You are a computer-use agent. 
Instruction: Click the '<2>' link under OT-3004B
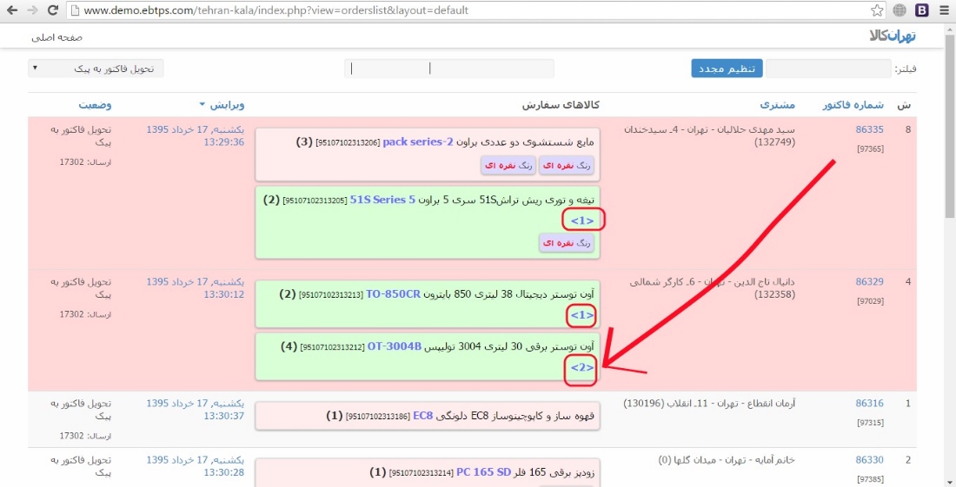[x=581, y=368]
